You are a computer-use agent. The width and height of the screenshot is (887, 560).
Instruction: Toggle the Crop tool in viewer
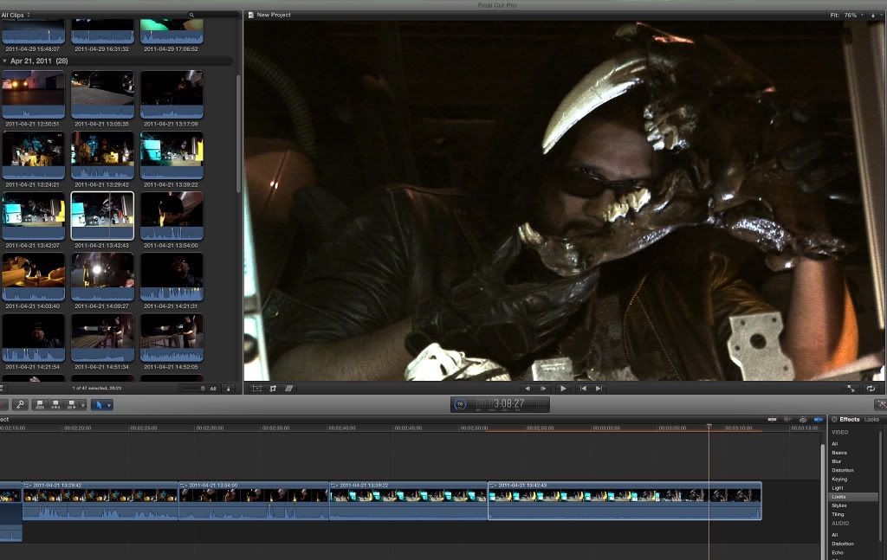tap(273, 389)
